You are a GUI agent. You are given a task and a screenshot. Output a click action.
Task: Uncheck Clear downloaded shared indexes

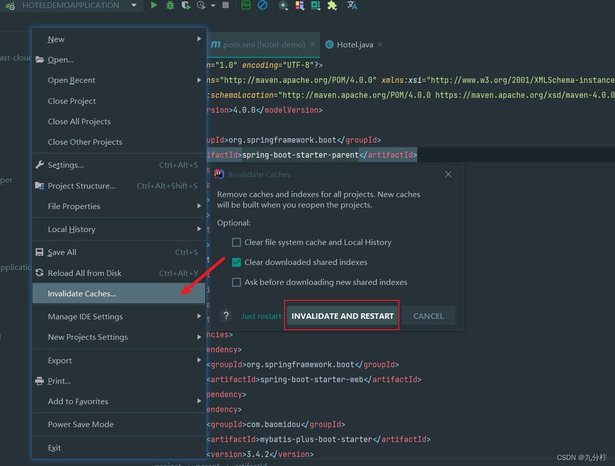tap(236, 262)
